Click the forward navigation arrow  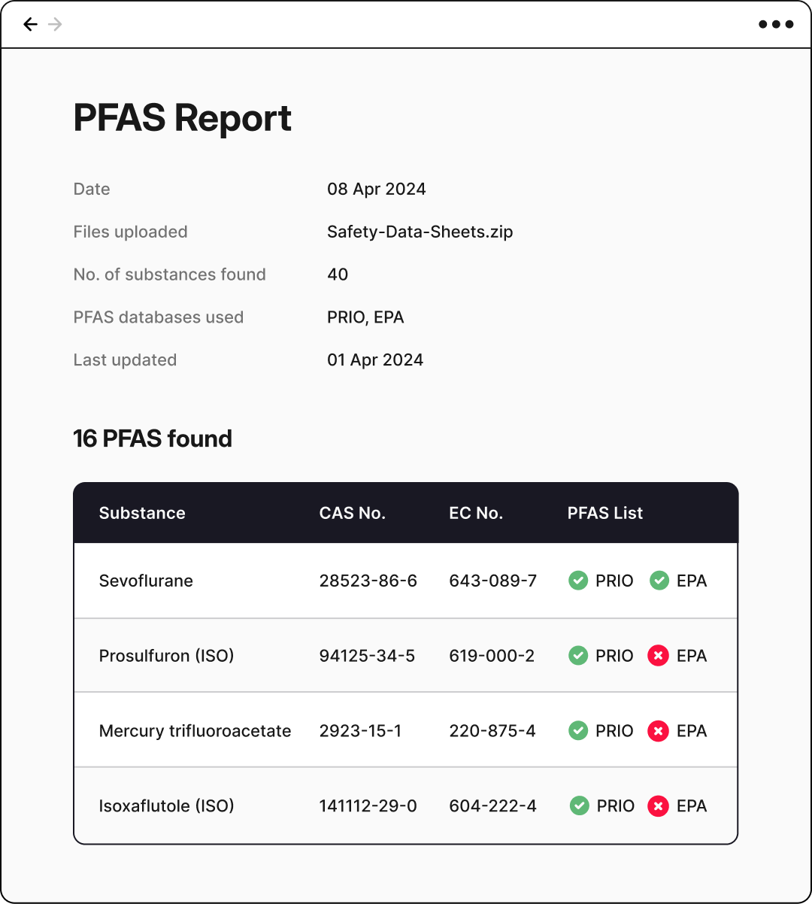55,24
